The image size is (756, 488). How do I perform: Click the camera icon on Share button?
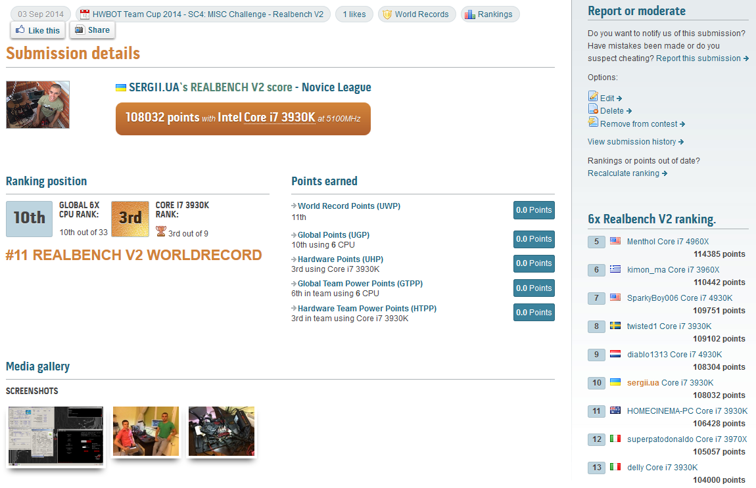pos(80,30)
